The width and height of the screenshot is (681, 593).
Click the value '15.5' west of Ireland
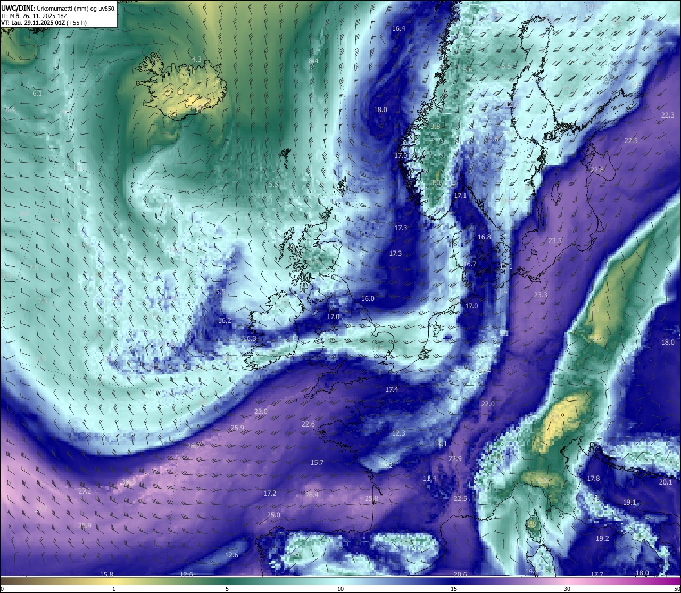tap(219, 292)
